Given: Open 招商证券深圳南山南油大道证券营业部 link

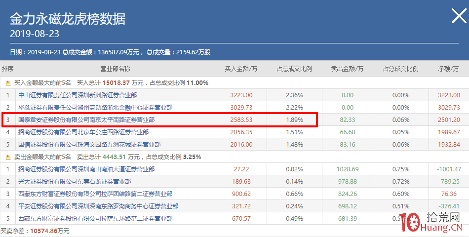Looking at the screenshot, I should pos(86,169).
